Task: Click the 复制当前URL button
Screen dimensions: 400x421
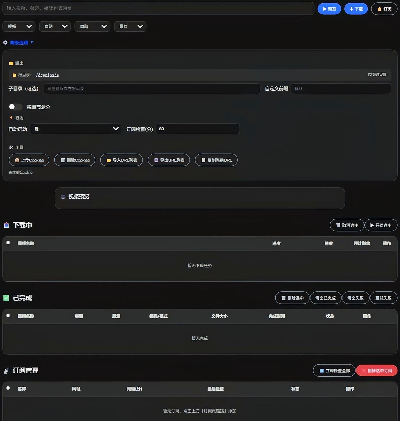Action: (216, 160)
